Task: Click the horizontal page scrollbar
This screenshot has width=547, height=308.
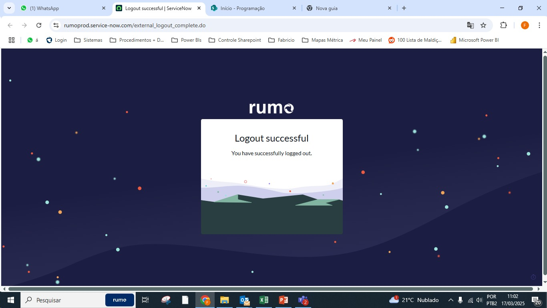Action: [271, 289]
